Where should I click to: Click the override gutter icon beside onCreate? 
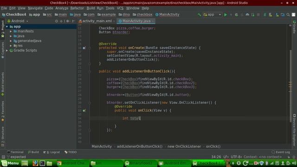pyautogui.click(x=84, y=48)
